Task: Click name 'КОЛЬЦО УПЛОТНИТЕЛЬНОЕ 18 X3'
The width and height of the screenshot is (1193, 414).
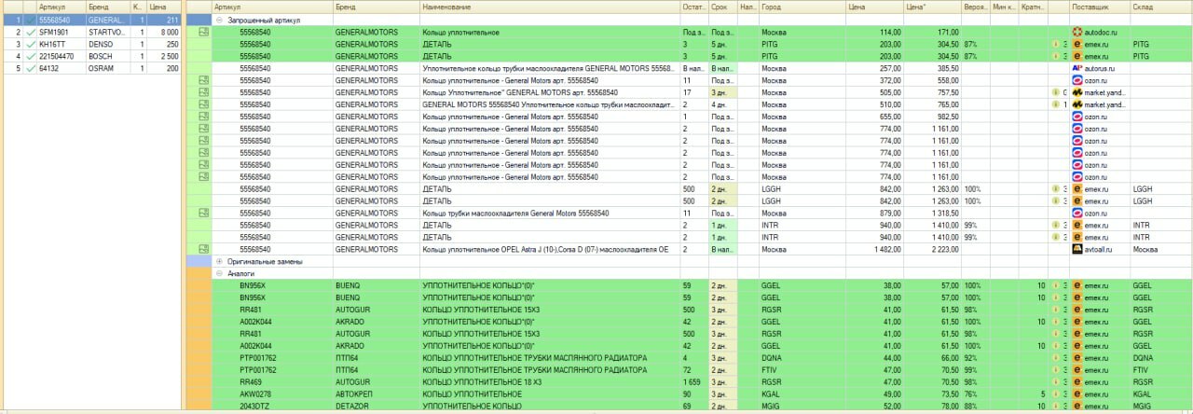Action: [x=484, y=382]
